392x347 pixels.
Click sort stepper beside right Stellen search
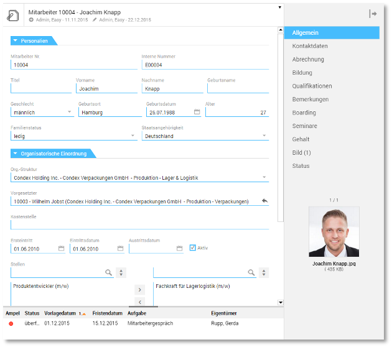[264, 272]
